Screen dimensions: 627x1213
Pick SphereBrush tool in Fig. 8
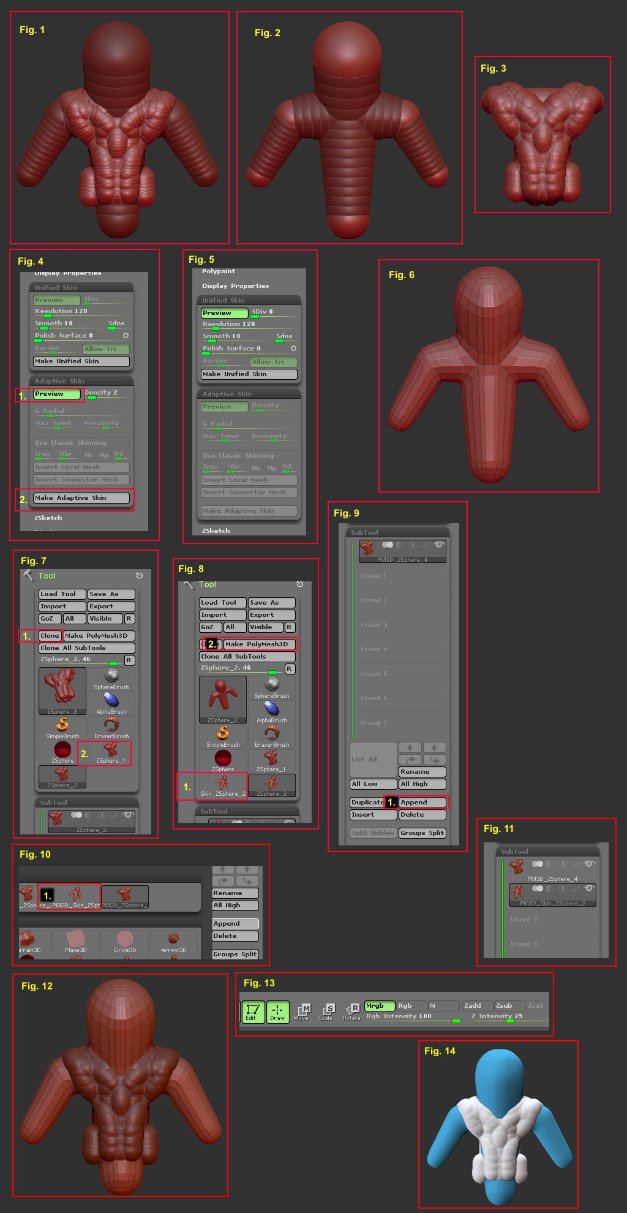272,687
